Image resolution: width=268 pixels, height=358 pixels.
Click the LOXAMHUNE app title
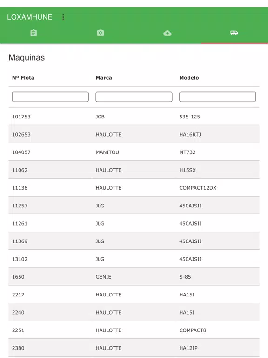[x=30, y=17]
